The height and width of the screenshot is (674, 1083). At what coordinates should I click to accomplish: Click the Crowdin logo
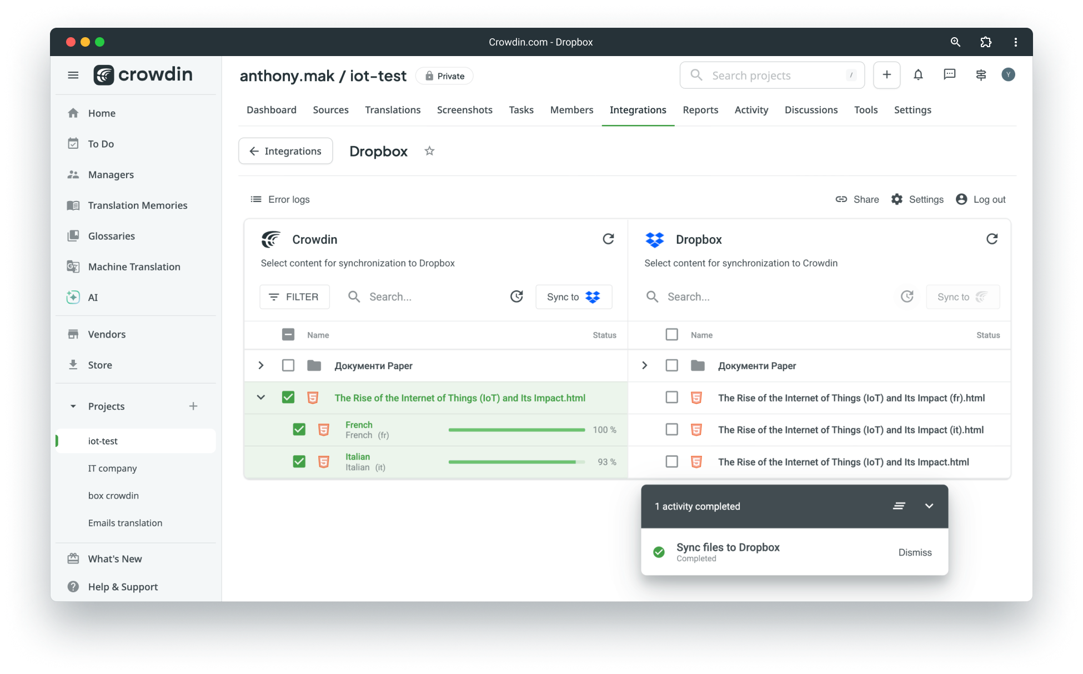[x=143, y=74]
